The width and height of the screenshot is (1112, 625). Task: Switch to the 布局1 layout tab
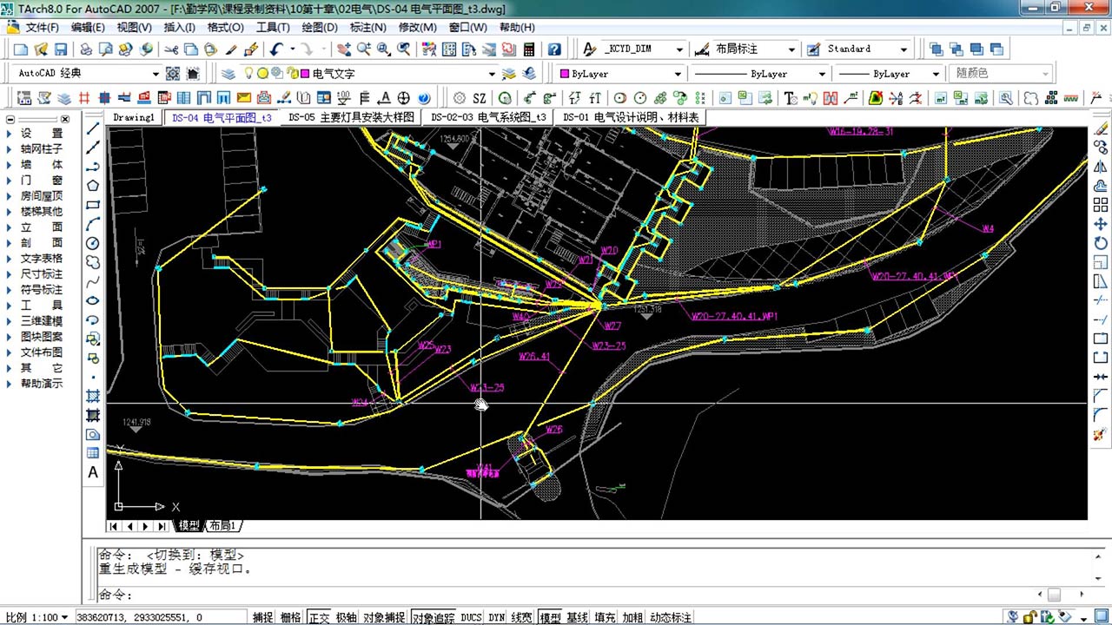click(x=222, y=526)
